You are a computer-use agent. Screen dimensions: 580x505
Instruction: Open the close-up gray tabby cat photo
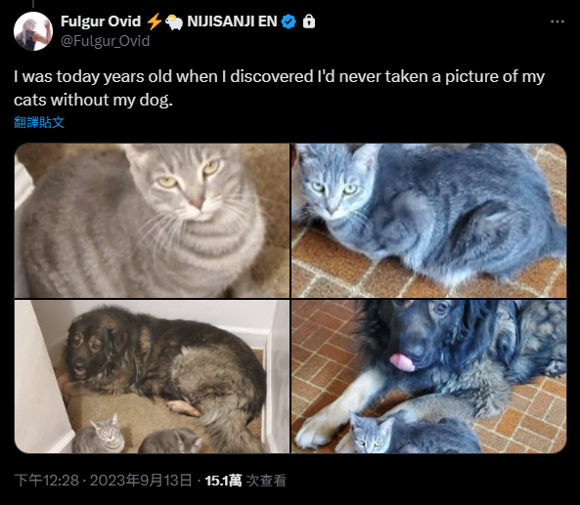[152, 221]
